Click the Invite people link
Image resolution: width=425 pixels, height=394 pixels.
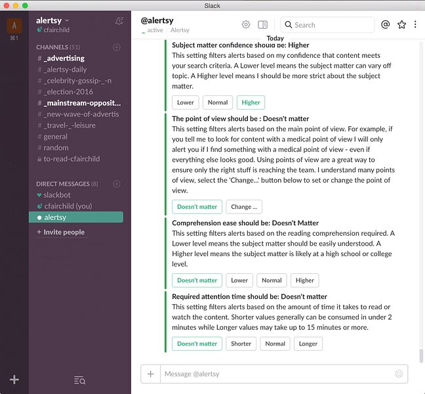[61, 232]
